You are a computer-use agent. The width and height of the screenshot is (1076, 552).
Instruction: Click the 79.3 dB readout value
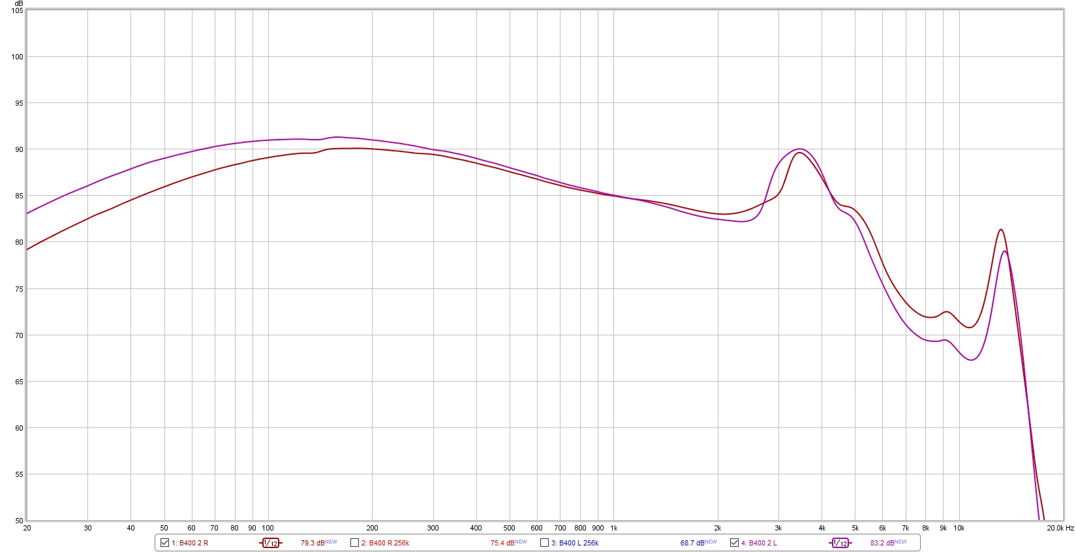(313, 543)
